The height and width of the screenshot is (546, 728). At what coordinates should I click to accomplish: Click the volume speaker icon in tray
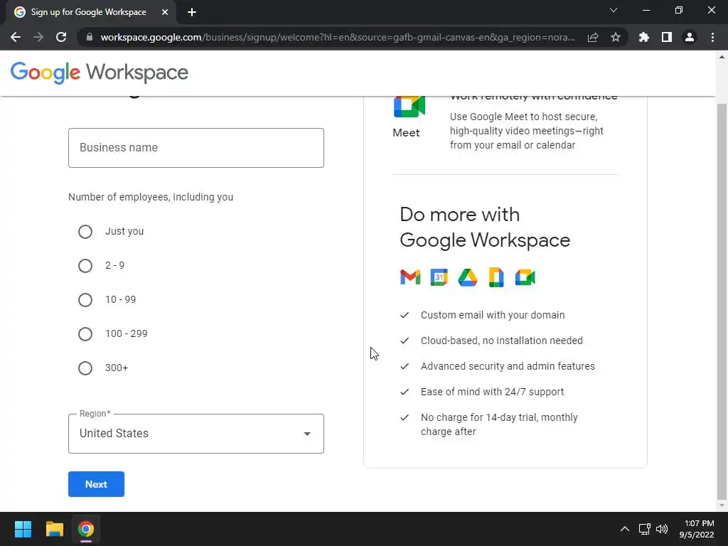pos(662,529)
